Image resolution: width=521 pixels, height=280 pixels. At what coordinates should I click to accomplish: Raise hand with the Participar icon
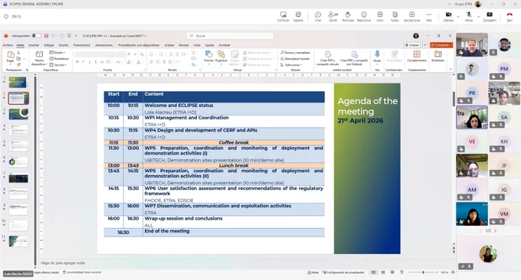(348, 16)
